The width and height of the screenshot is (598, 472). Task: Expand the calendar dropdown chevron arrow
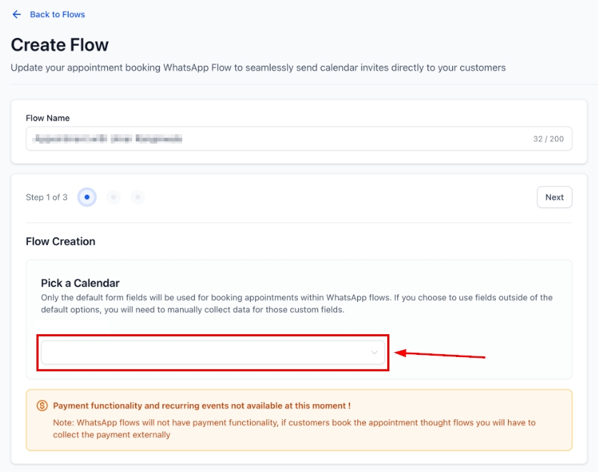[374, 352]
